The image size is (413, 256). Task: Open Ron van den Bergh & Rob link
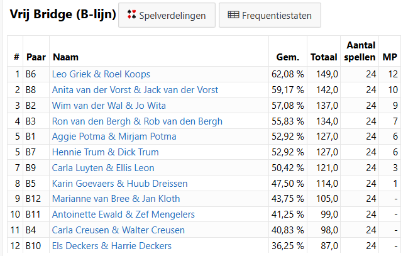coord(137,121)
